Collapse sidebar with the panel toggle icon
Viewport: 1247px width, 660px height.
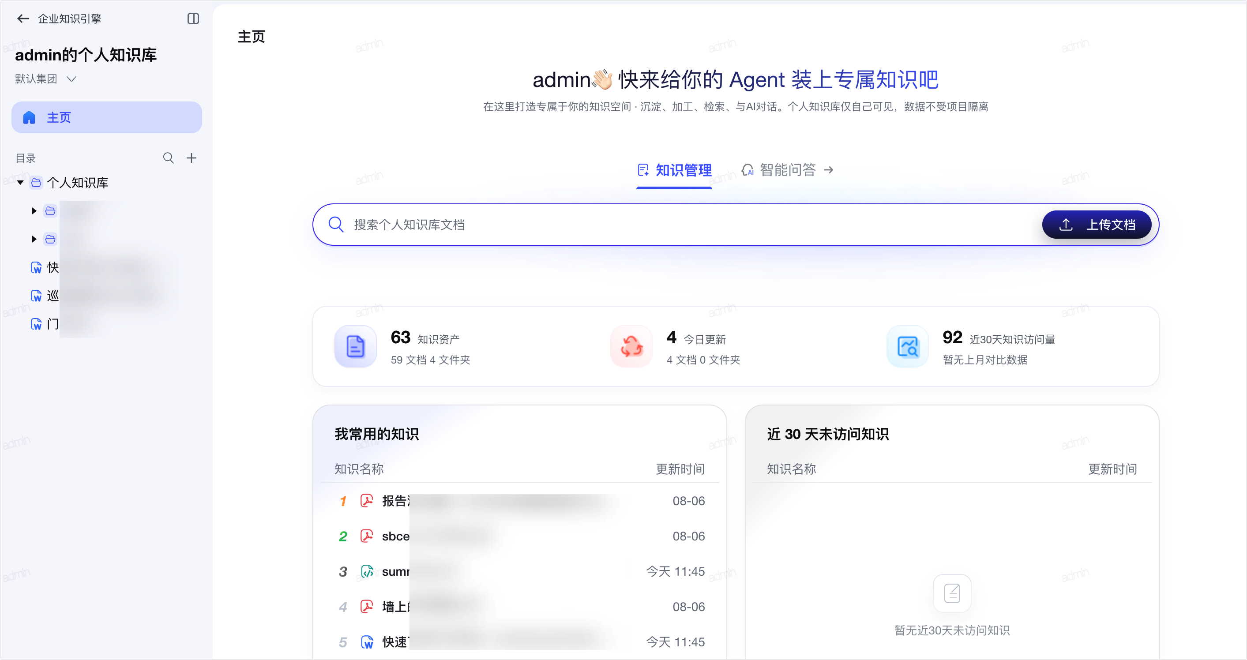[193, 19]
